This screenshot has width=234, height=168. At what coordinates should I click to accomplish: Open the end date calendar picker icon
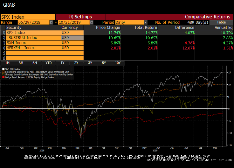(92, 22)
